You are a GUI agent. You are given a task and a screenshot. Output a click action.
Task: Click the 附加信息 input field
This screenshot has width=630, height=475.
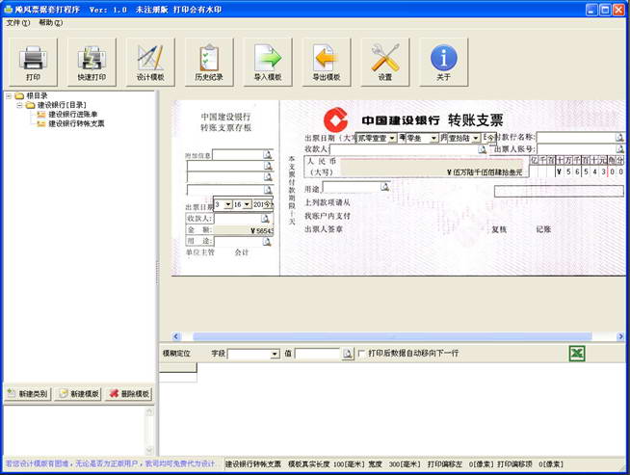pyautogui.click(x=238, y=154)
